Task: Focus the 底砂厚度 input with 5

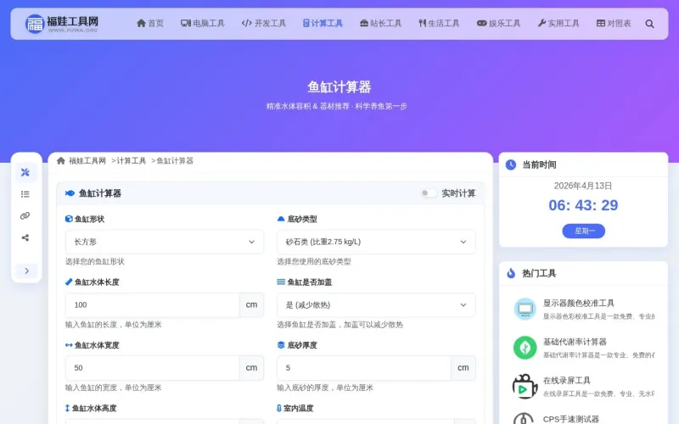Action: (364, 368)
